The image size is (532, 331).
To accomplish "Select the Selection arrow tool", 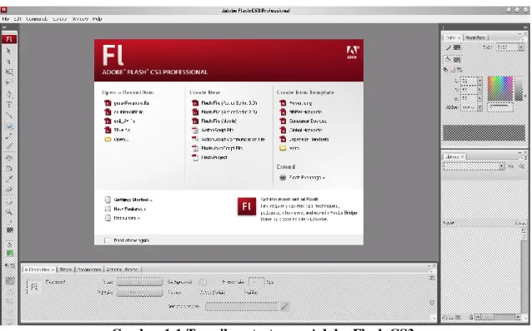I will coord(9,51).
